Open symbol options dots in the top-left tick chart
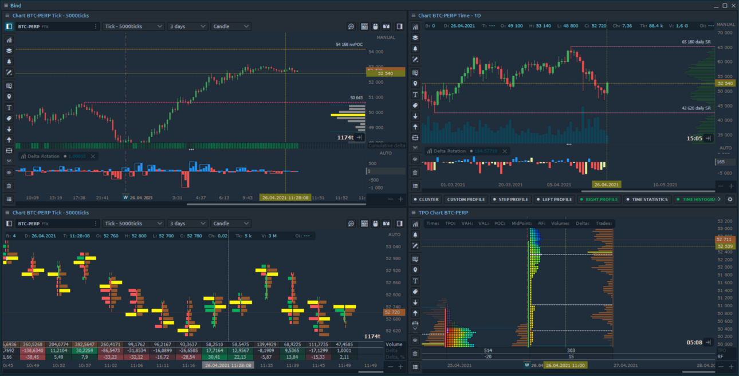Screen dimensions: 739x376 pyautogui.click(x=96, y=26)
